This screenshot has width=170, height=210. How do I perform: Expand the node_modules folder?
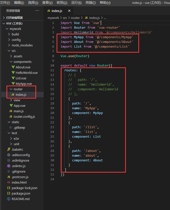click(x=9, y=45)
